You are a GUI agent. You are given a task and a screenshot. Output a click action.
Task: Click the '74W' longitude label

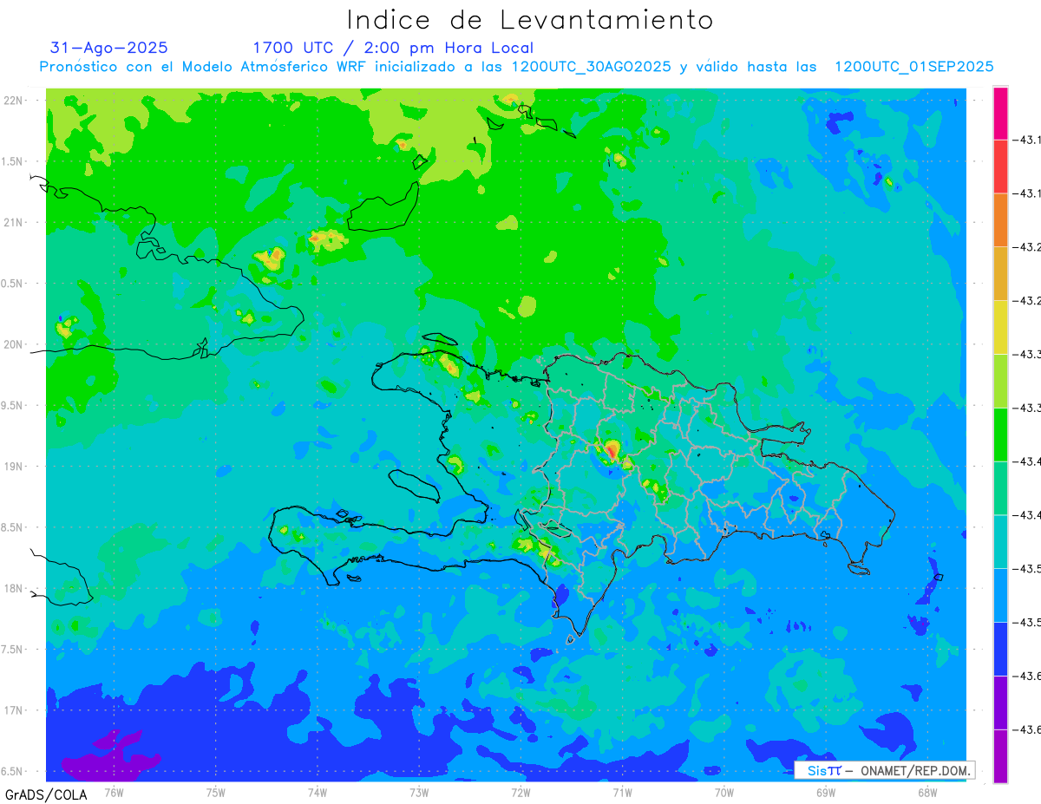(x=317, y=792)
